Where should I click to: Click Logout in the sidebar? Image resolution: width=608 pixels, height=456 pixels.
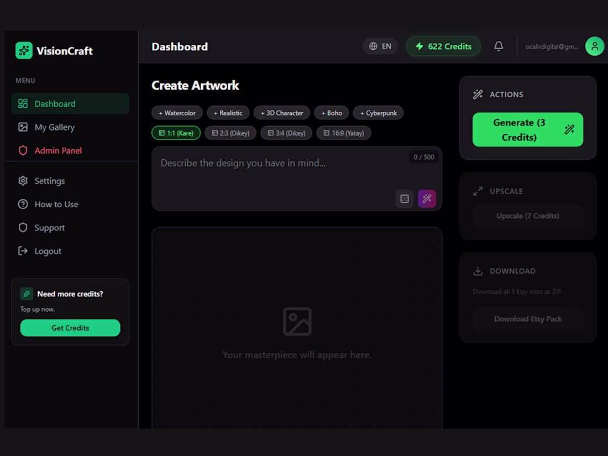coord(70,251)
